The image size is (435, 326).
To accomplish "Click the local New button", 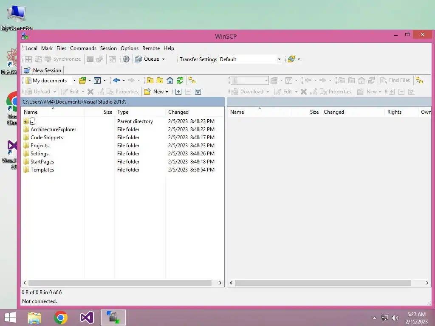I will tap(154, 92).
